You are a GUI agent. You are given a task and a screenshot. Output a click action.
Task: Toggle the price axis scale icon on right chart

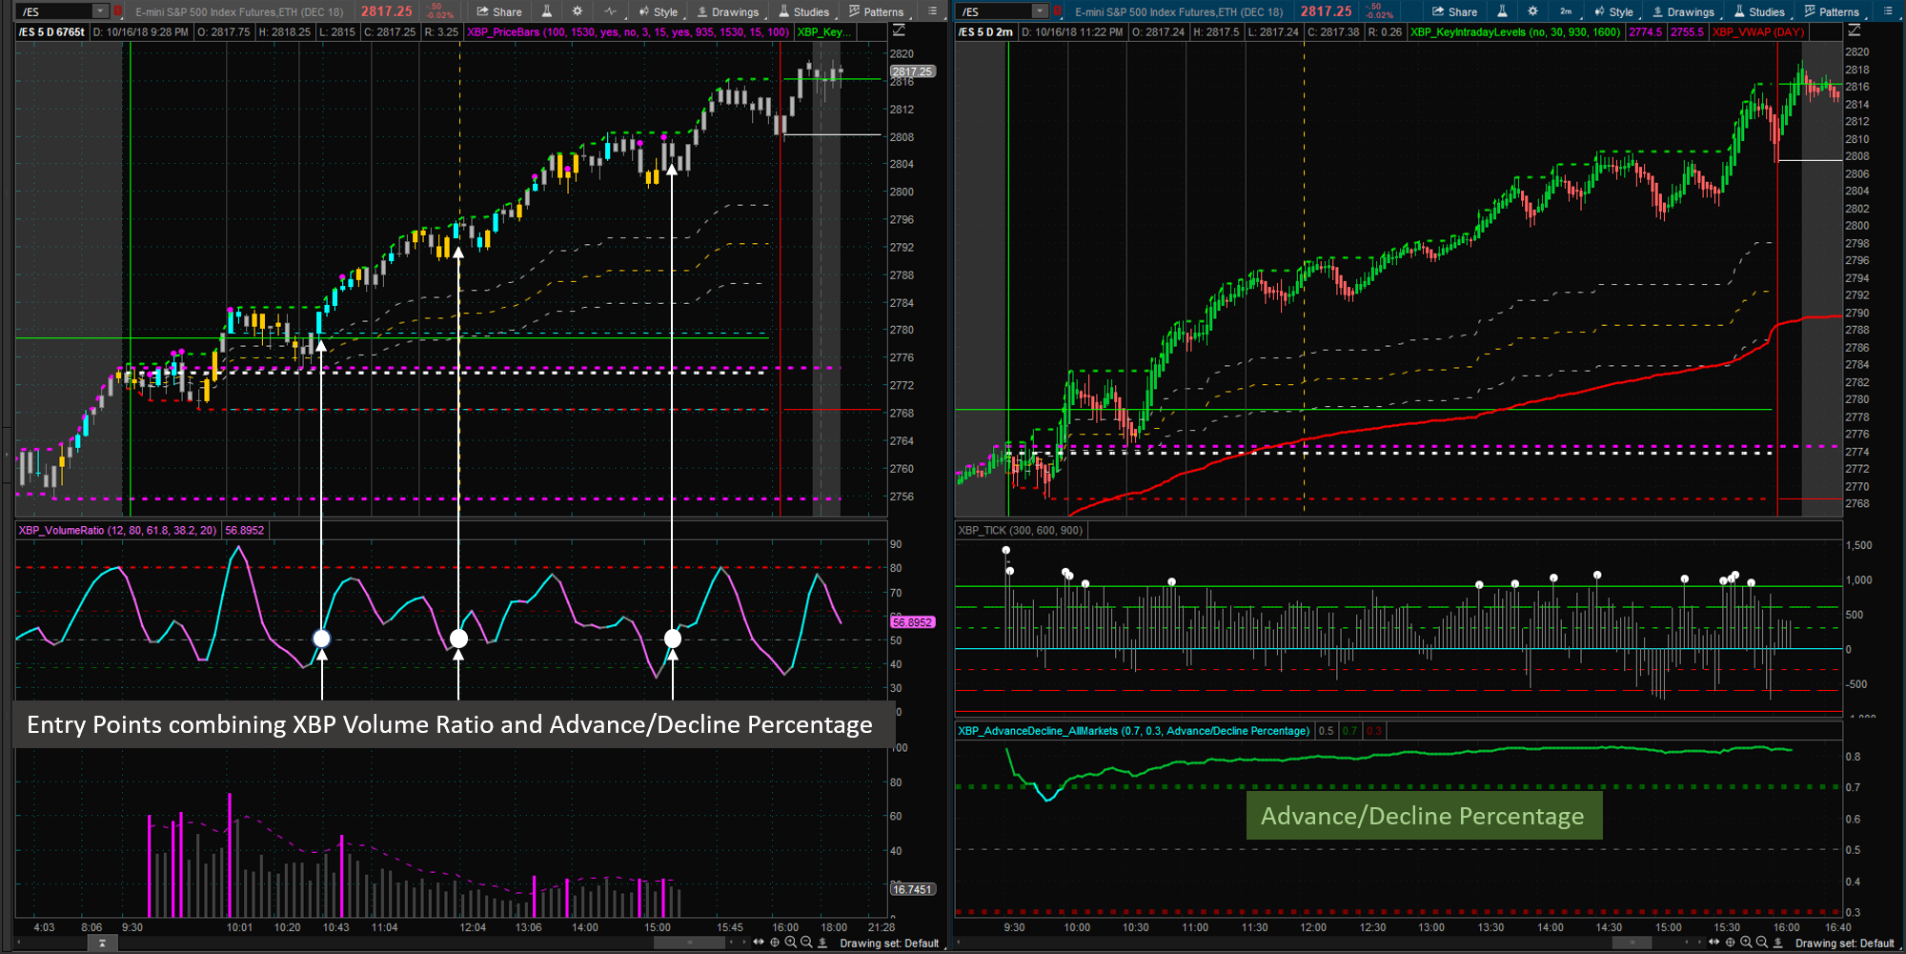click(1854, 31)
